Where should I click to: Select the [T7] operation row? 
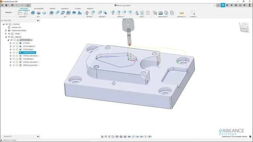(28, 59)
